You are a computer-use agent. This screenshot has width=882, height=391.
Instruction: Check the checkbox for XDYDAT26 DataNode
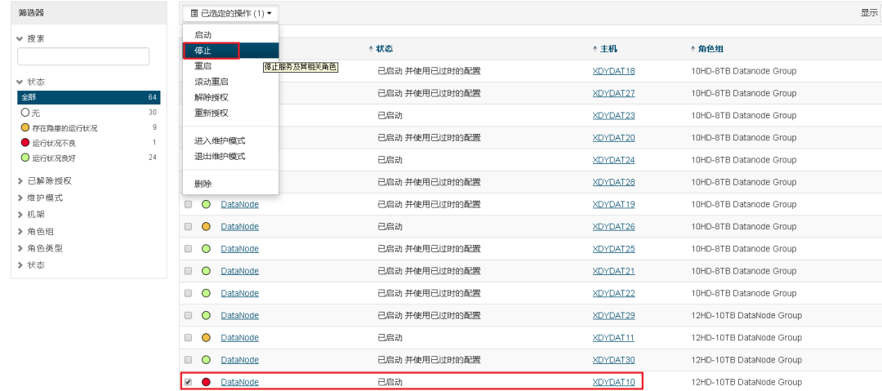(189, 226)
